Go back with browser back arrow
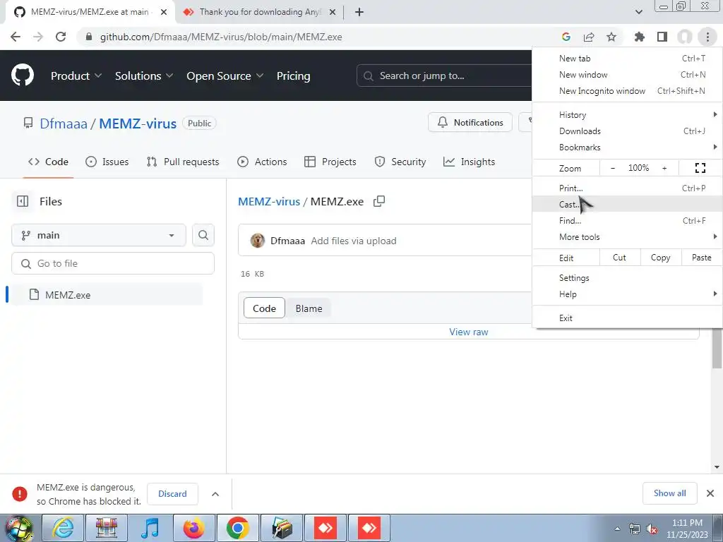The image size is (723, 542). 16,37
